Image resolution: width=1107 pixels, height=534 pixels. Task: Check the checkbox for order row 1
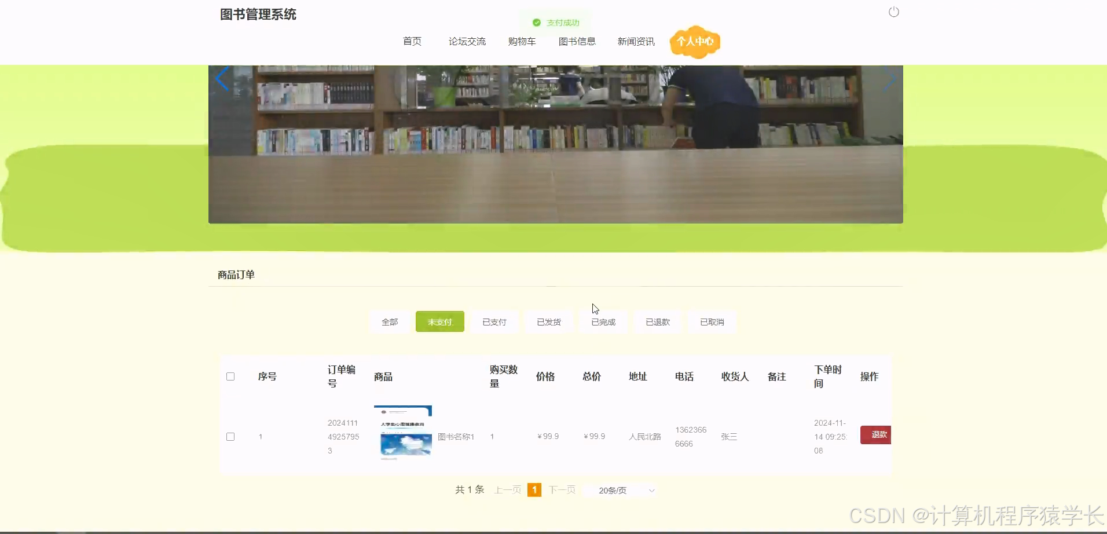coord(230,436)
